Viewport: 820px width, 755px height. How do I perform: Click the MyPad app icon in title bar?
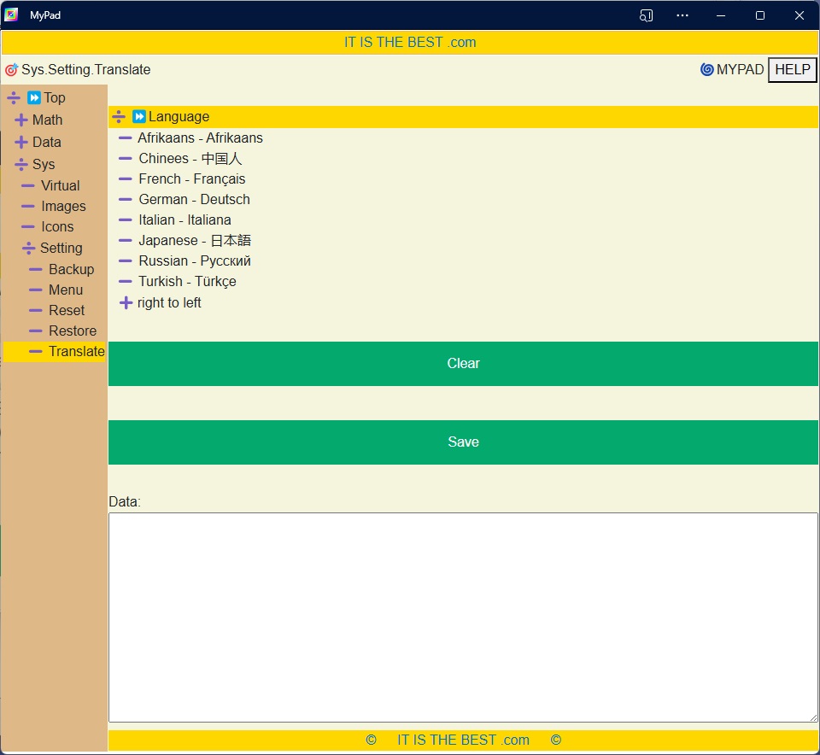pyautogui.click(x=11, y=15)
